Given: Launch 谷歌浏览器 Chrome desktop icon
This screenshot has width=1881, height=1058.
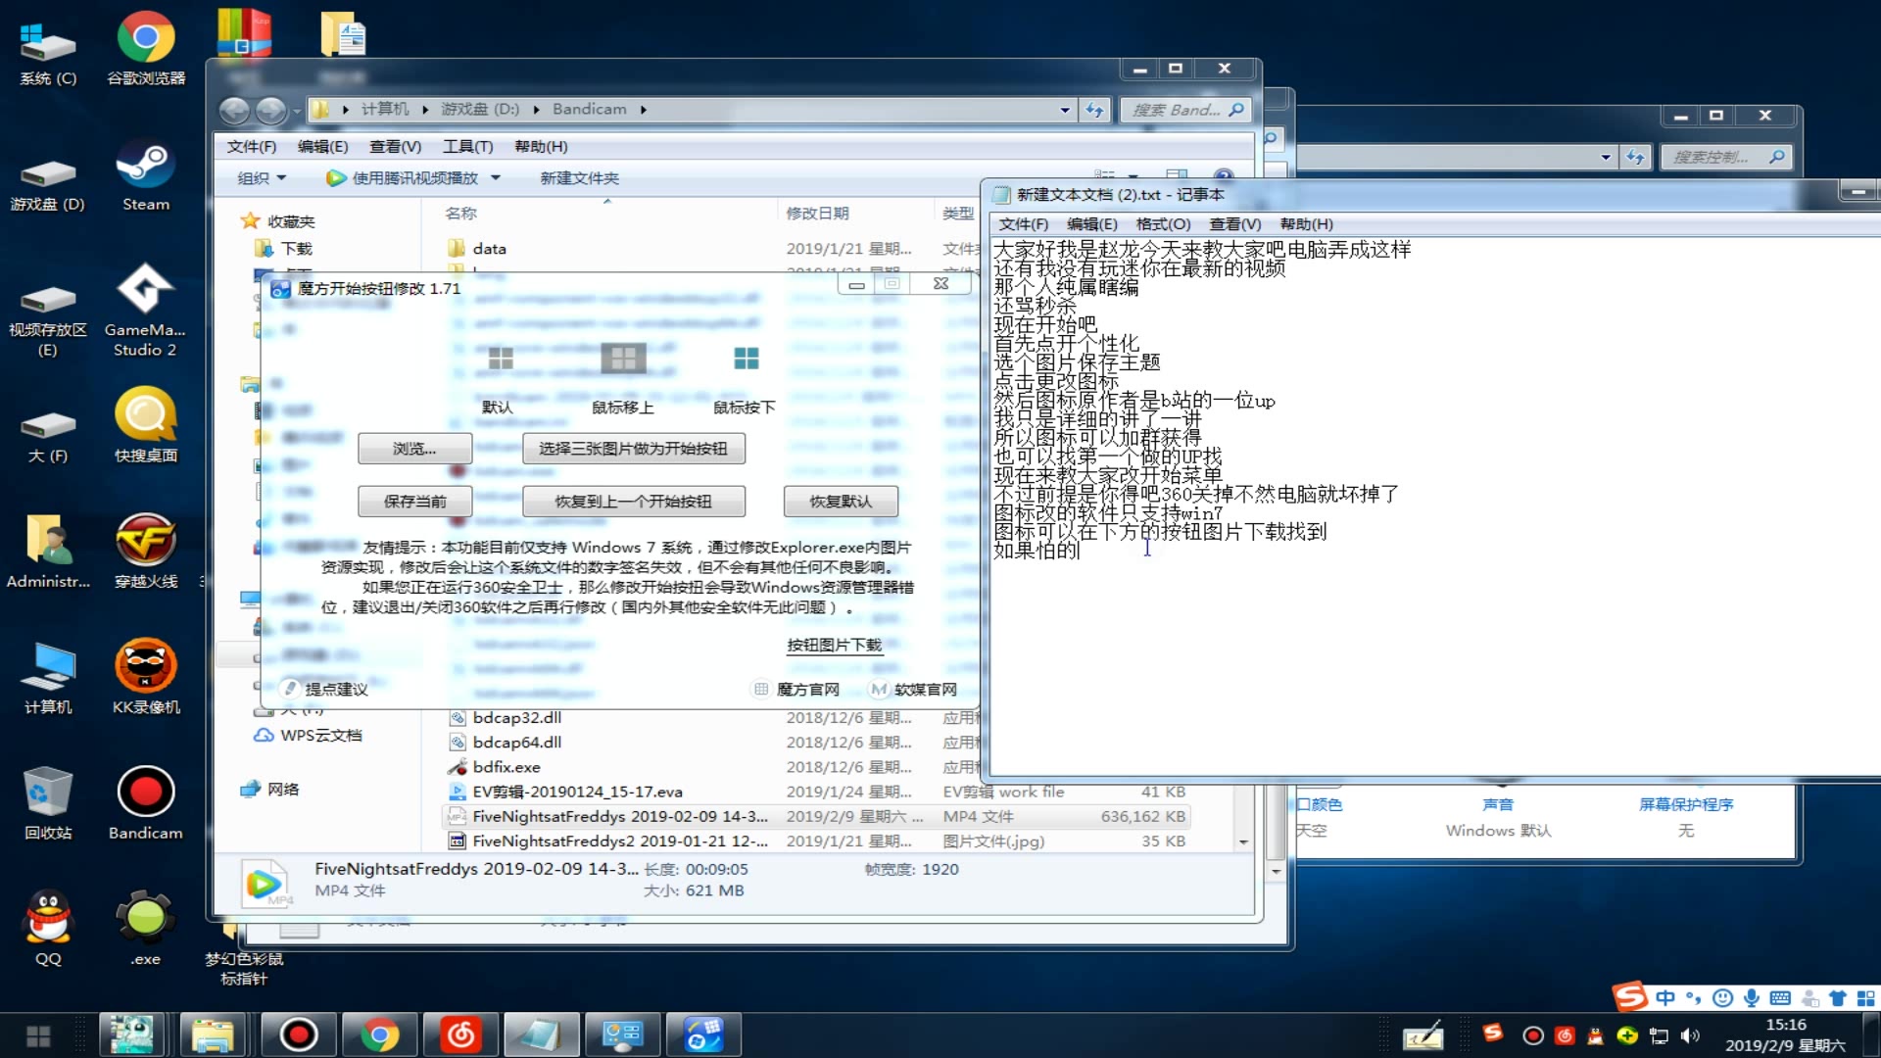Looking at the screenshot, I should [x=145, y=48].
